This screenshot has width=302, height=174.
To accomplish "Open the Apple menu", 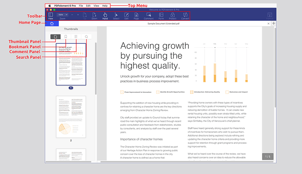I will click(49, 6).
